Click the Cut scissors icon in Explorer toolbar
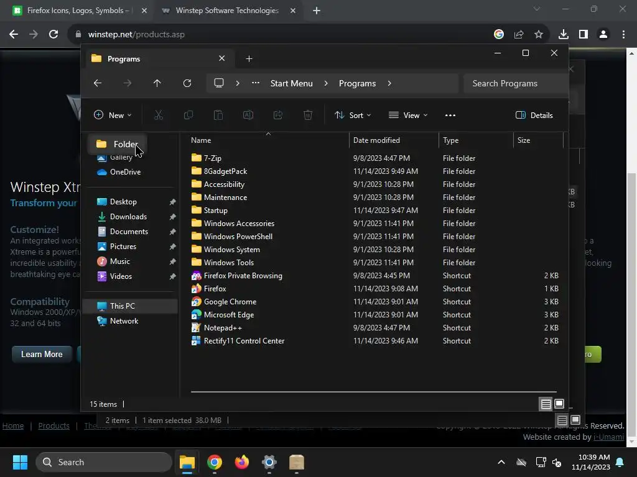The image size is (637, 477). (159, 115)
